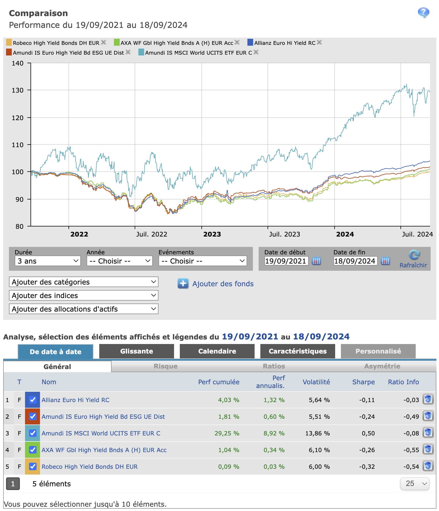This screenshot has height=511, width=439.
Task: Open Amundi IS MSCI World UCITS ETF link
Action: click(x=101, y=433)
